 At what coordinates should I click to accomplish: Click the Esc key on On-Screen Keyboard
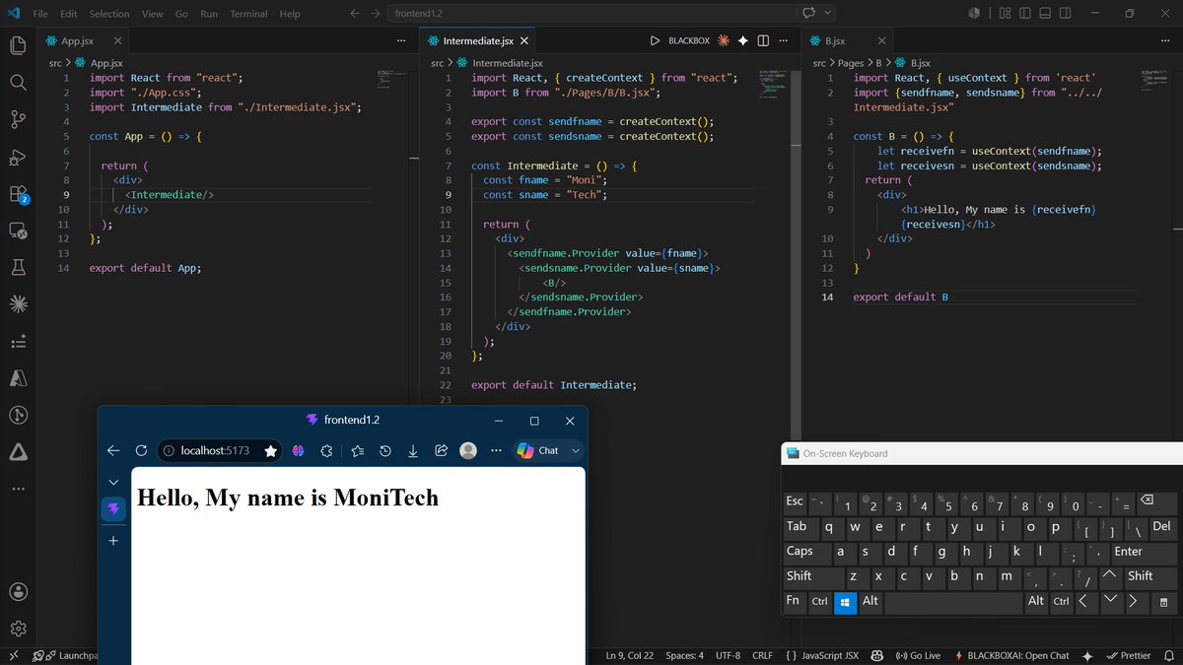point(795,501)
